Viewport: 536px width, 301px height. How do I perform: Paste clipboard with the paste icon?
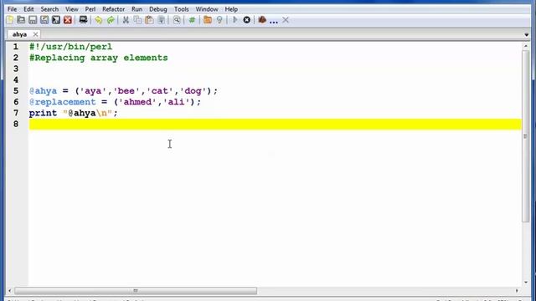pyautogui.click(x=149, y=20)
